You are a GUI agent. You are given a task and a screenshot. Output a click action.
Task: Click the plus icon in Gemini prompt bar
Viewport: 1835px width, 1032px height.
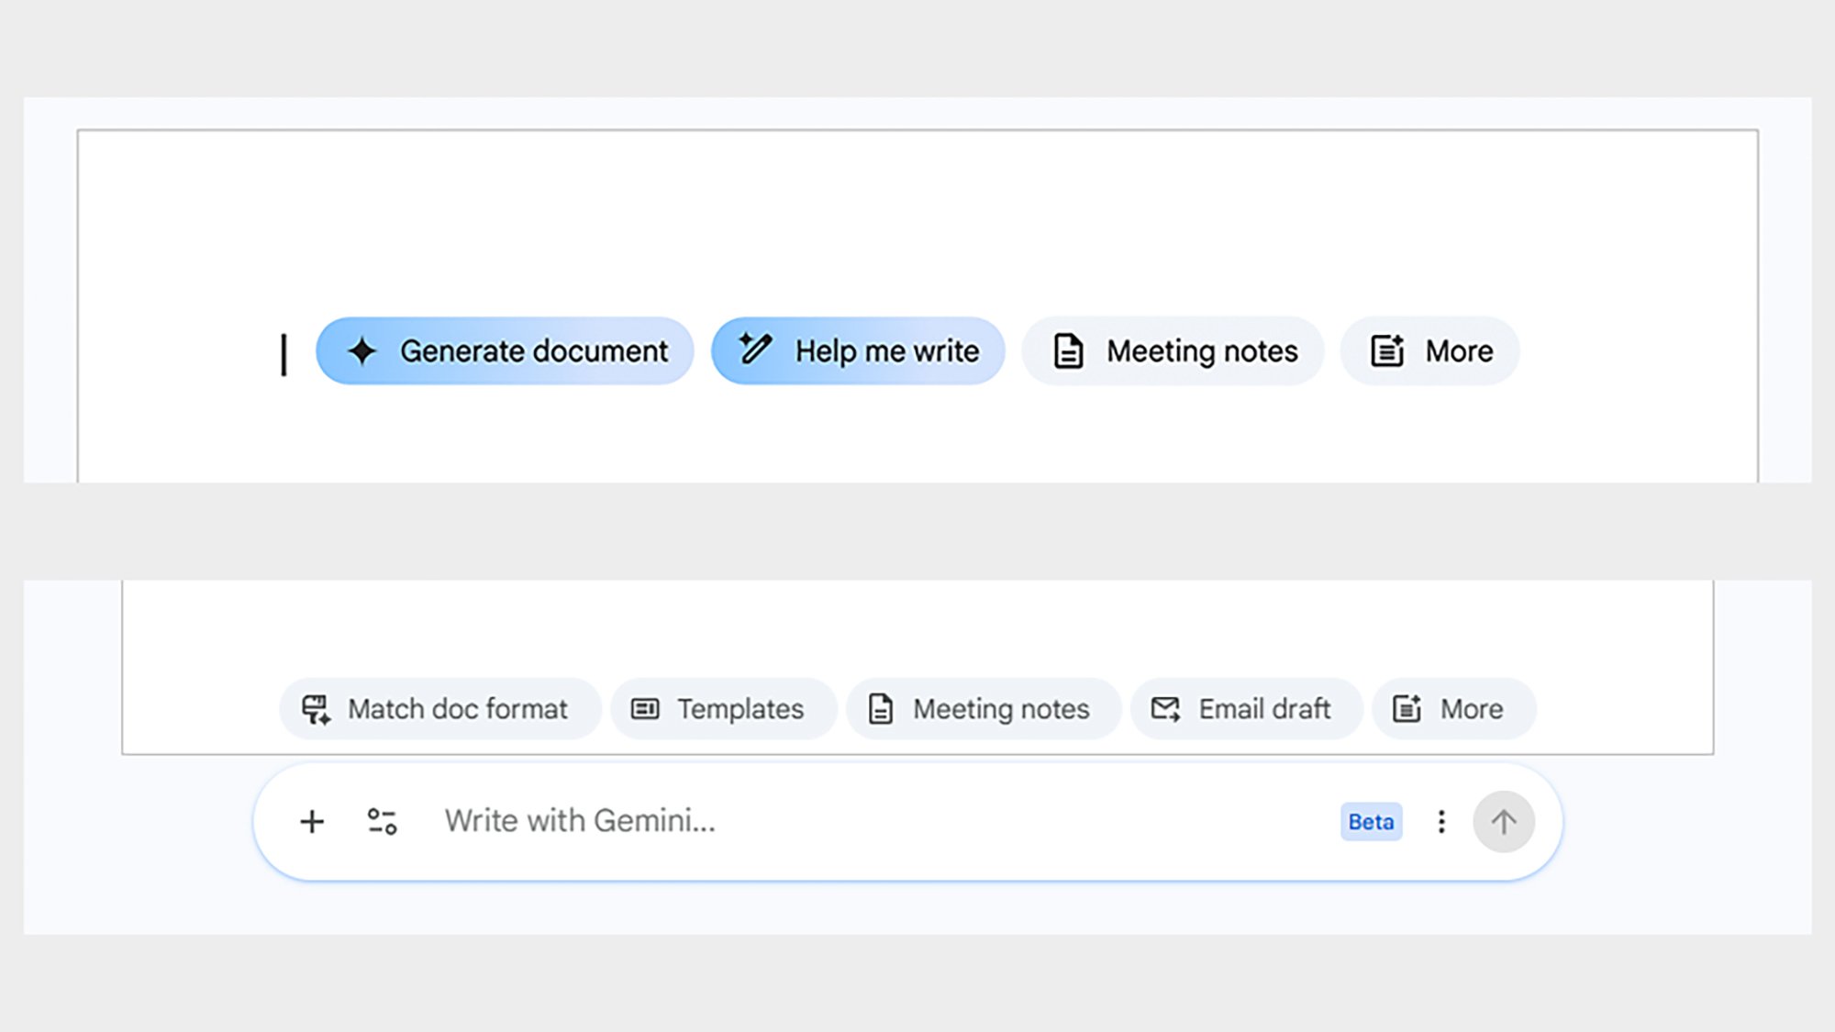[312, 821]
